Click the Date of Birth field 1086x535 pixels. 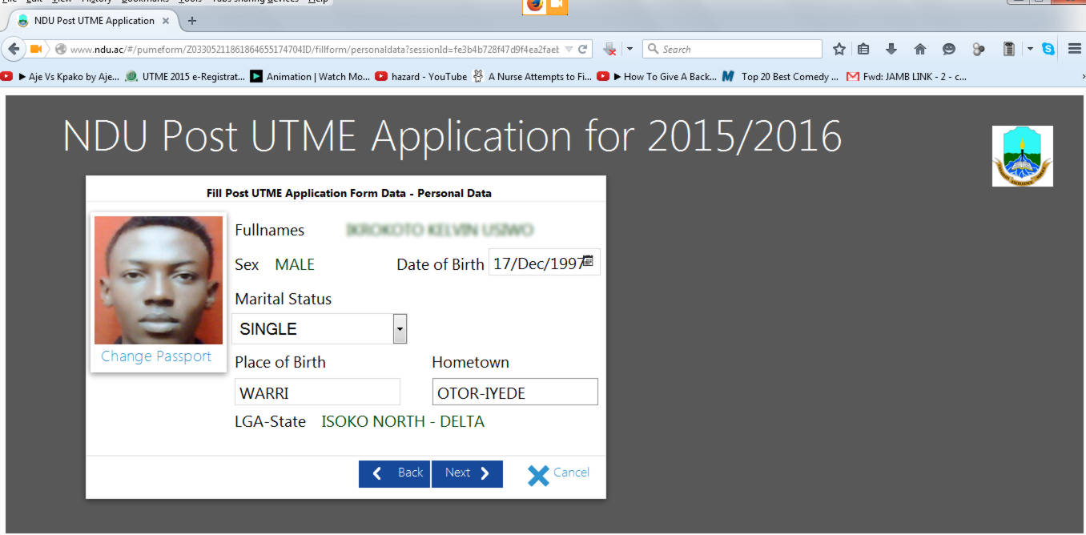pyautogui.click(x=544, y=263)
